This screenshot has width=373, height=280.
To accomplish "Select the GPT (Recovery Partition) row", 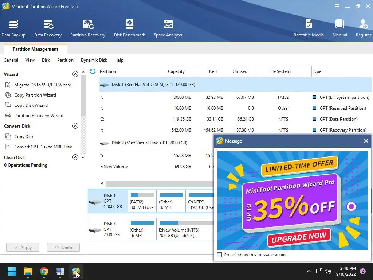I will [x=236, y=130].
